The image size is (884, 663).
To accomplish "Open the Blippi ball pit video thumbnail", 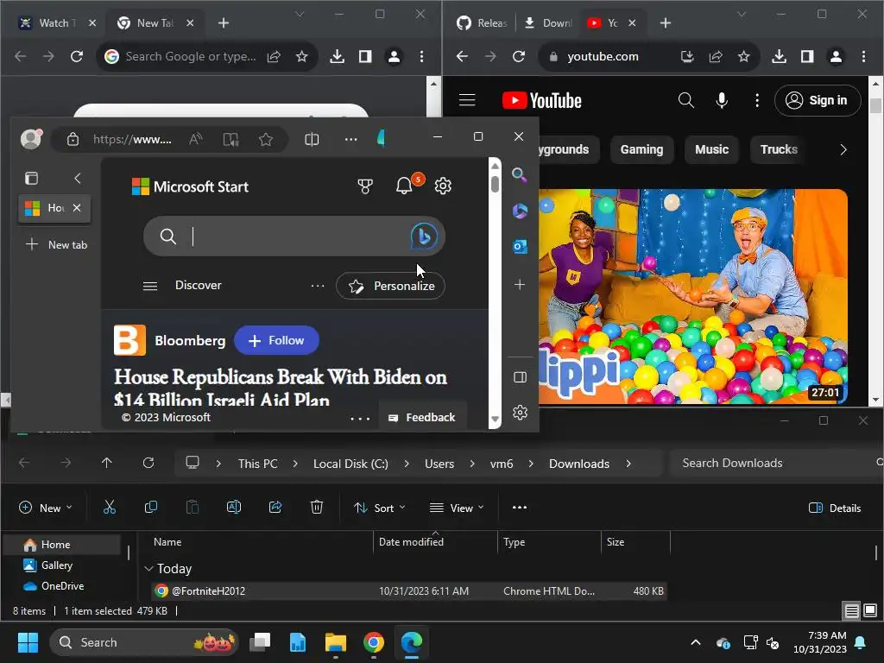I will pyautogui.click(x=693, y=297).
